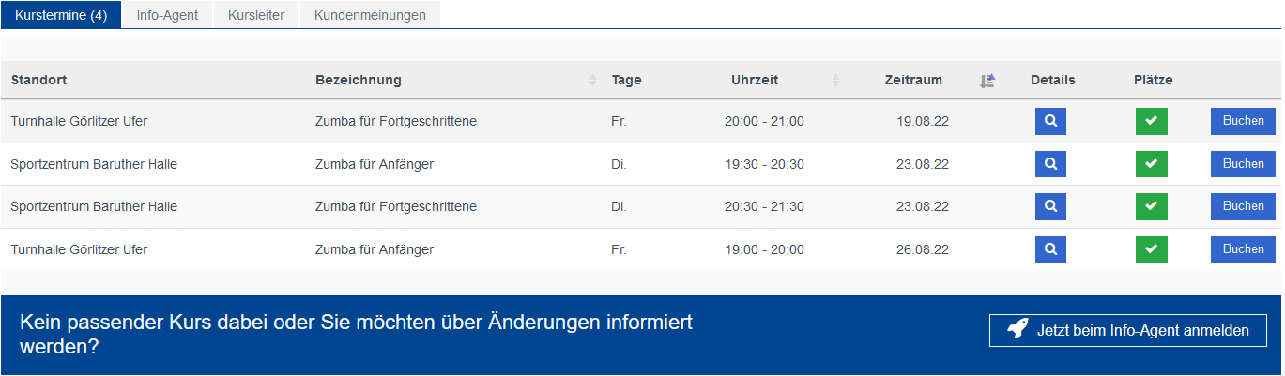Click green checkmark for Tuesday 19:30 course
The height and width of the screenshot is (376, 1285).
point(1152,164)
